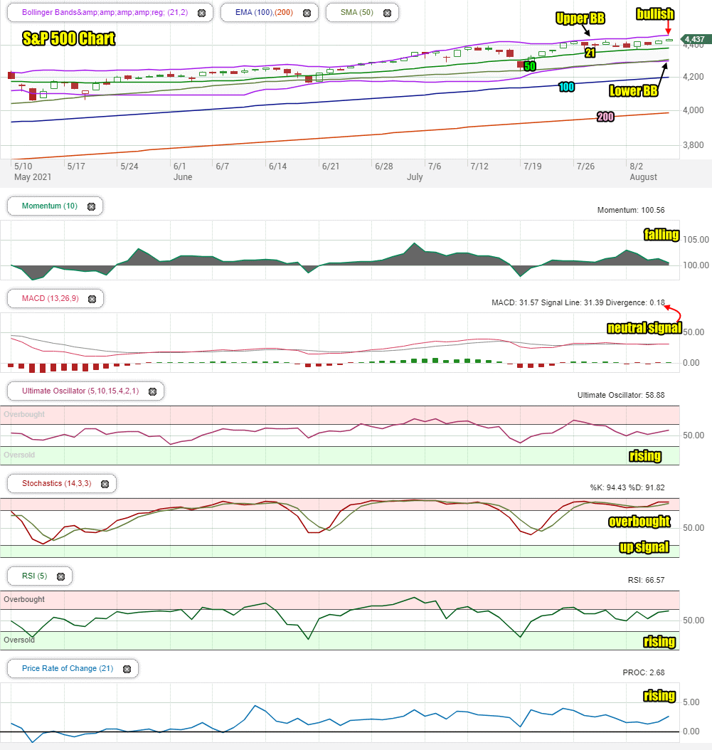The height and width of the screenshot is (750, 712).
Task: Click the Price Rate of Change (21) label
Action: (x=68, y=668)
